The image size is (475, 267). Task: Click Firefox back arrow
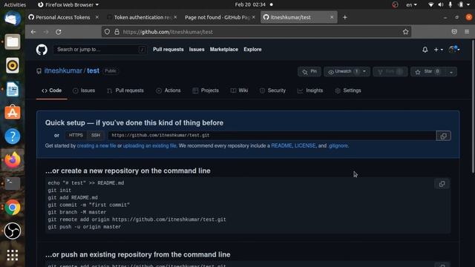33,32
